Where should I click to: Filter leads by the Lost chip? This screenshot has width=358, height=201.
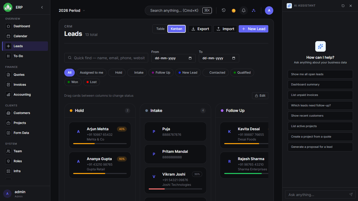point(92,82)
